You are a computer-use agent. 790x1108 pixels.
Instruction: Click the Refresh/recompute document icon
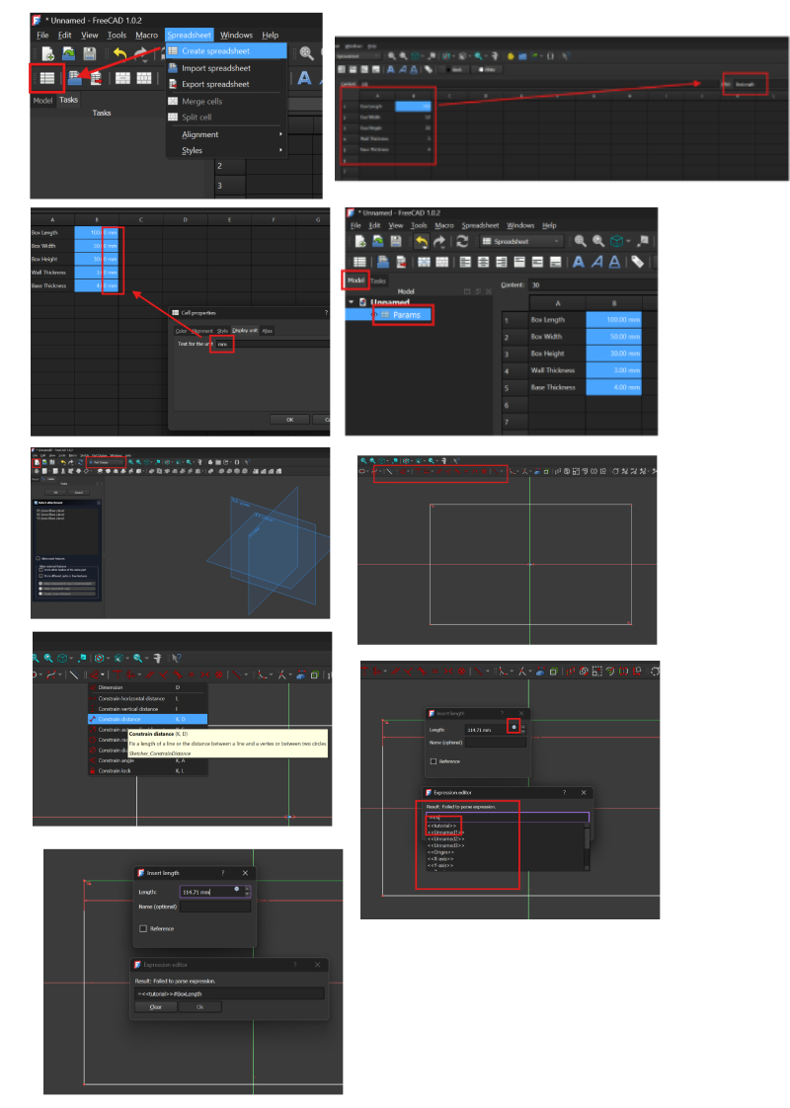point(461,241)
